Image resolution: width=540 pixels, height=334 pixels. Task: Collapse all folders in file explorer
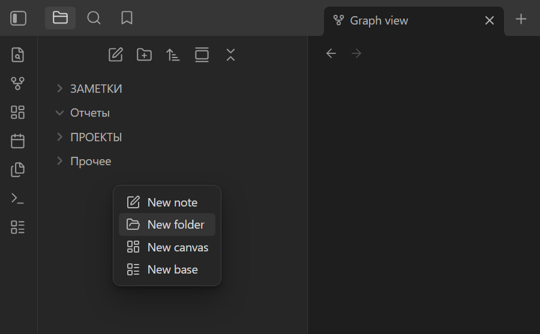(x=231, y=54)
